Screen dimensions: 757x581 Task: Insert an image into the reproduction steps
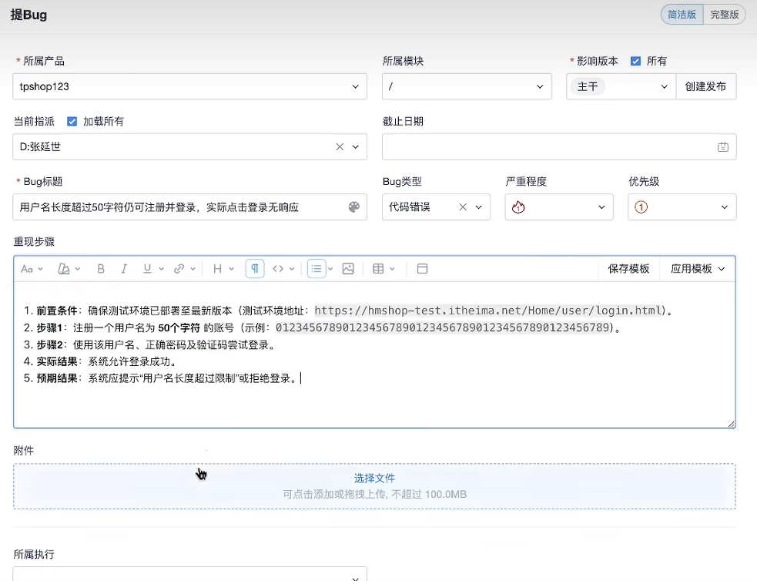(349, 268)
